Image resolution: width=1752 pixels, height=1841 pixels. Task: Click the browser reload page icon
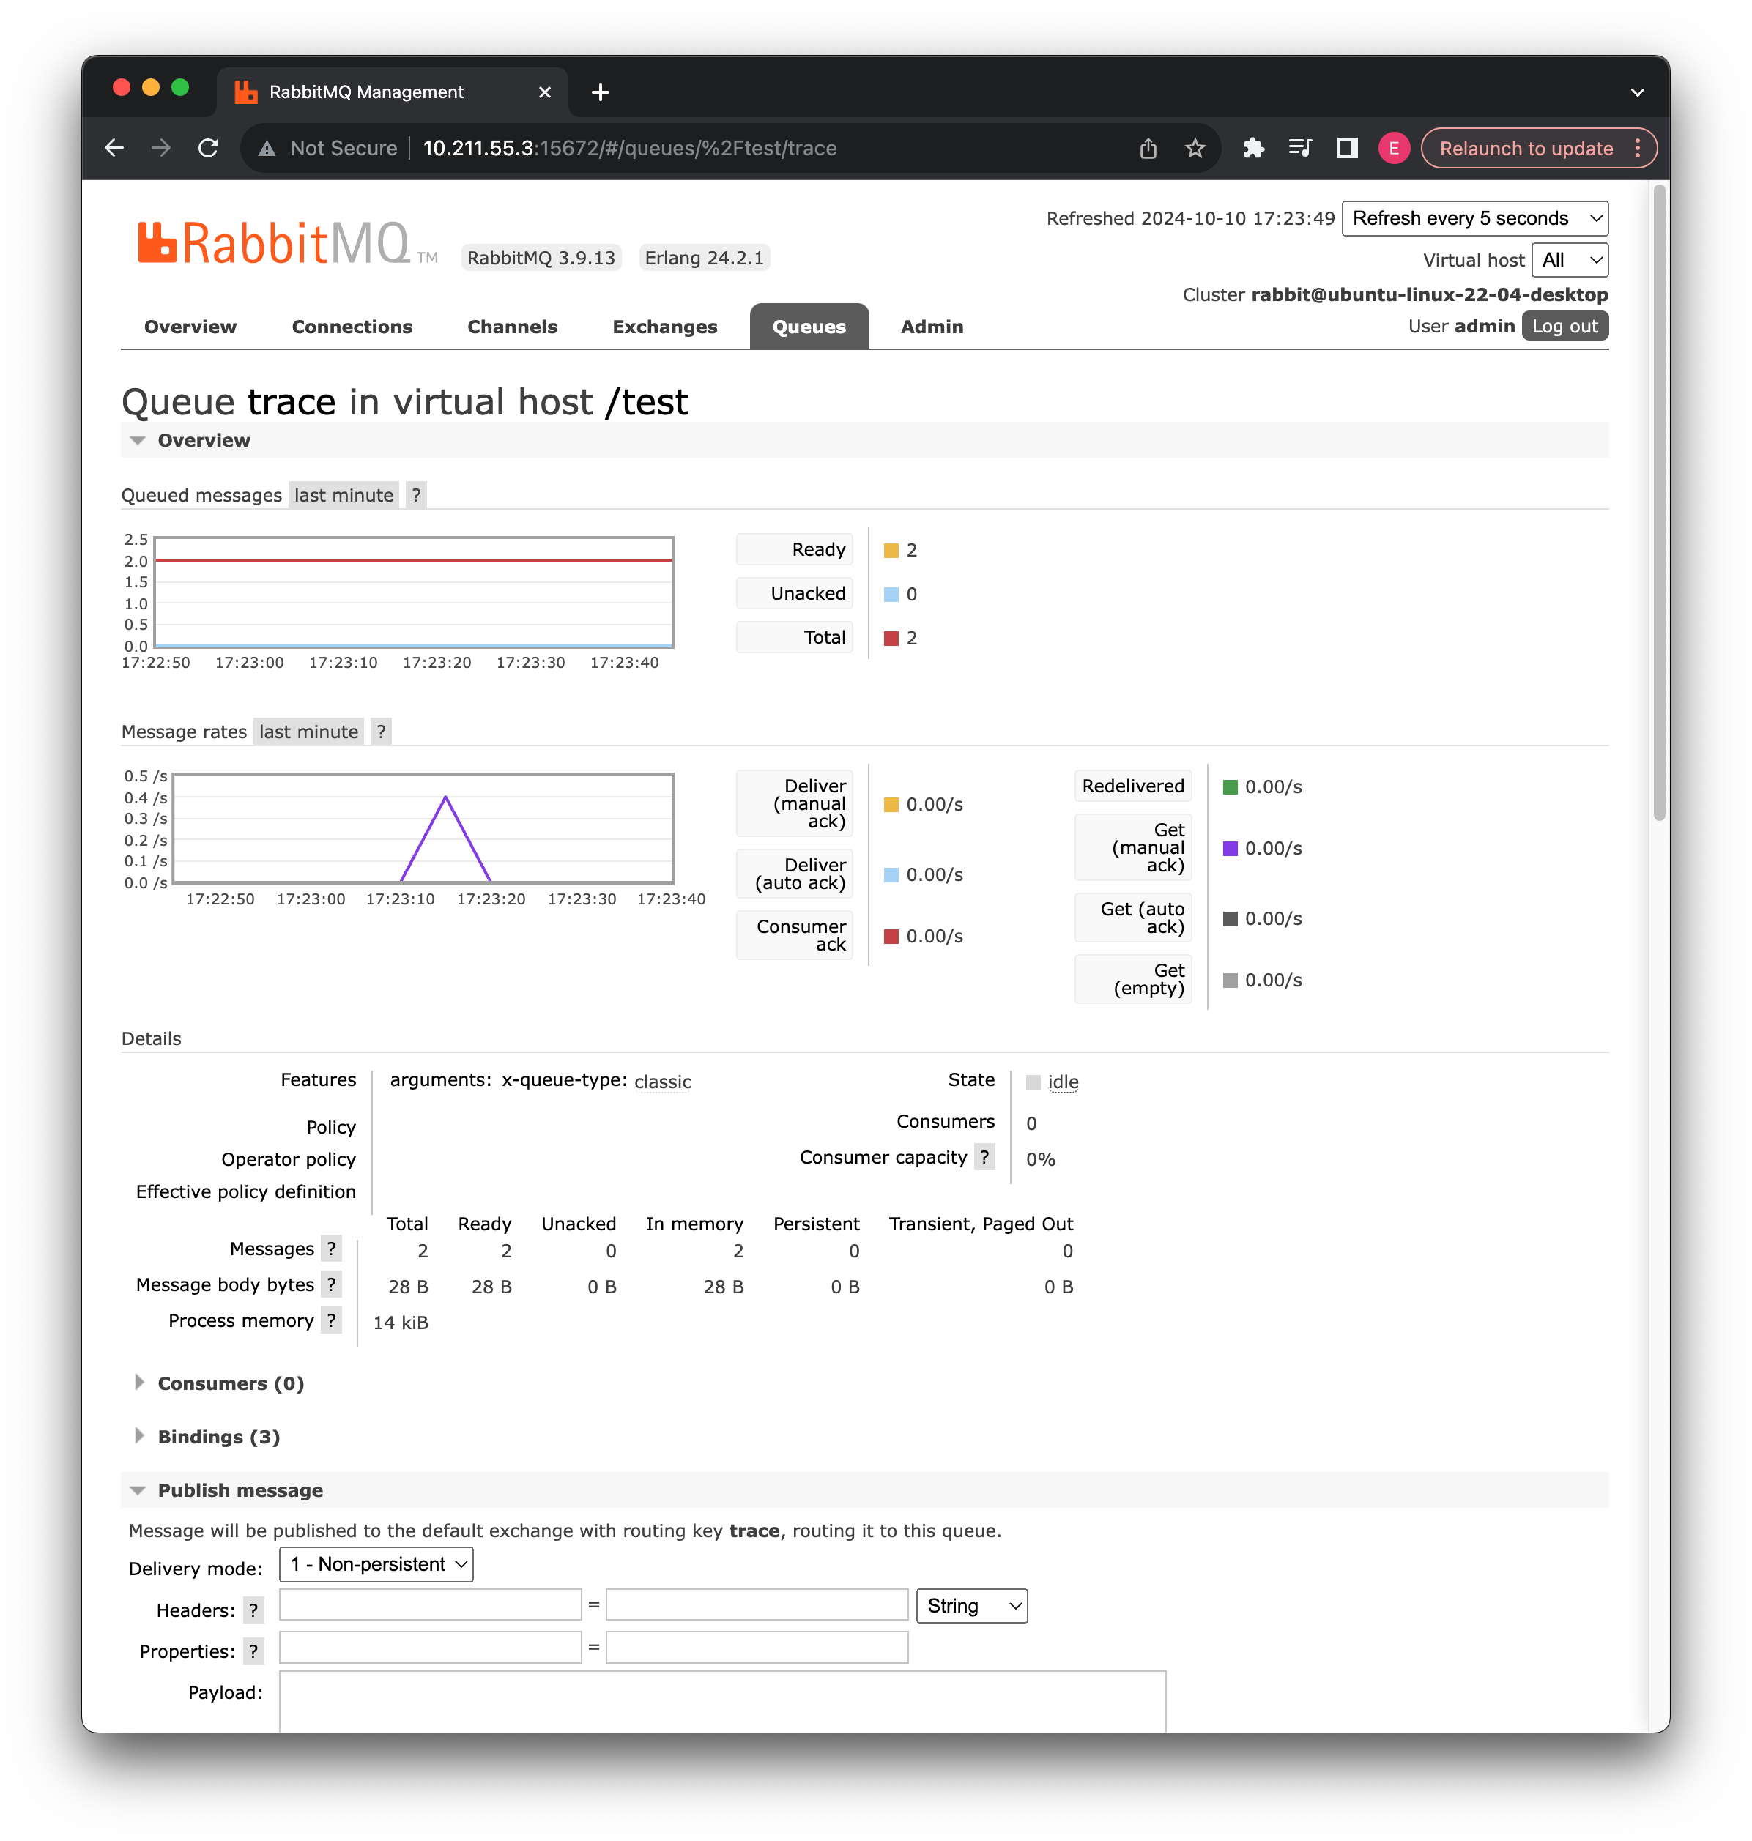tap(208, 149)
